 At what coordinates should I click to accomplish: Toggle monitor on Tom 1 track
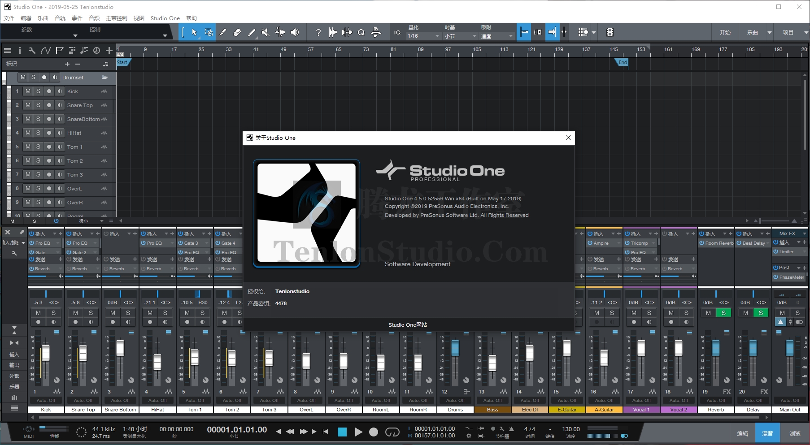click(60, 147)
